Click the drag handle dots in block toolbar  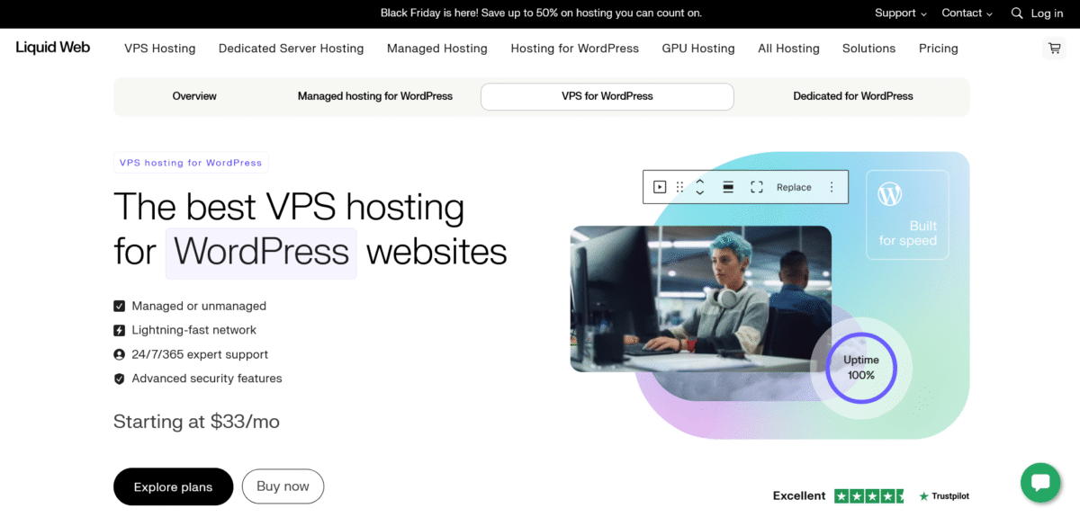[x=679, y=187]
